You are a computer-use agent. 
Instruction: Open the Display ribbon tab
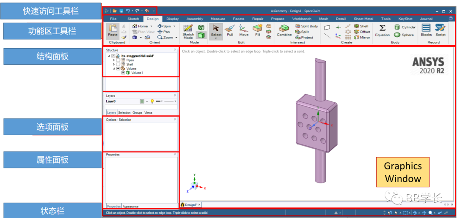173,19
